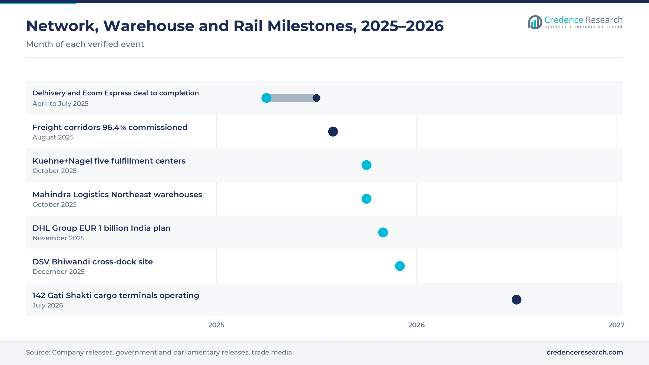Select the Freight corridors August 2025 marker
Image resolution: width=649 pixels, height=365 pixels.
click(x=333, y=132)
